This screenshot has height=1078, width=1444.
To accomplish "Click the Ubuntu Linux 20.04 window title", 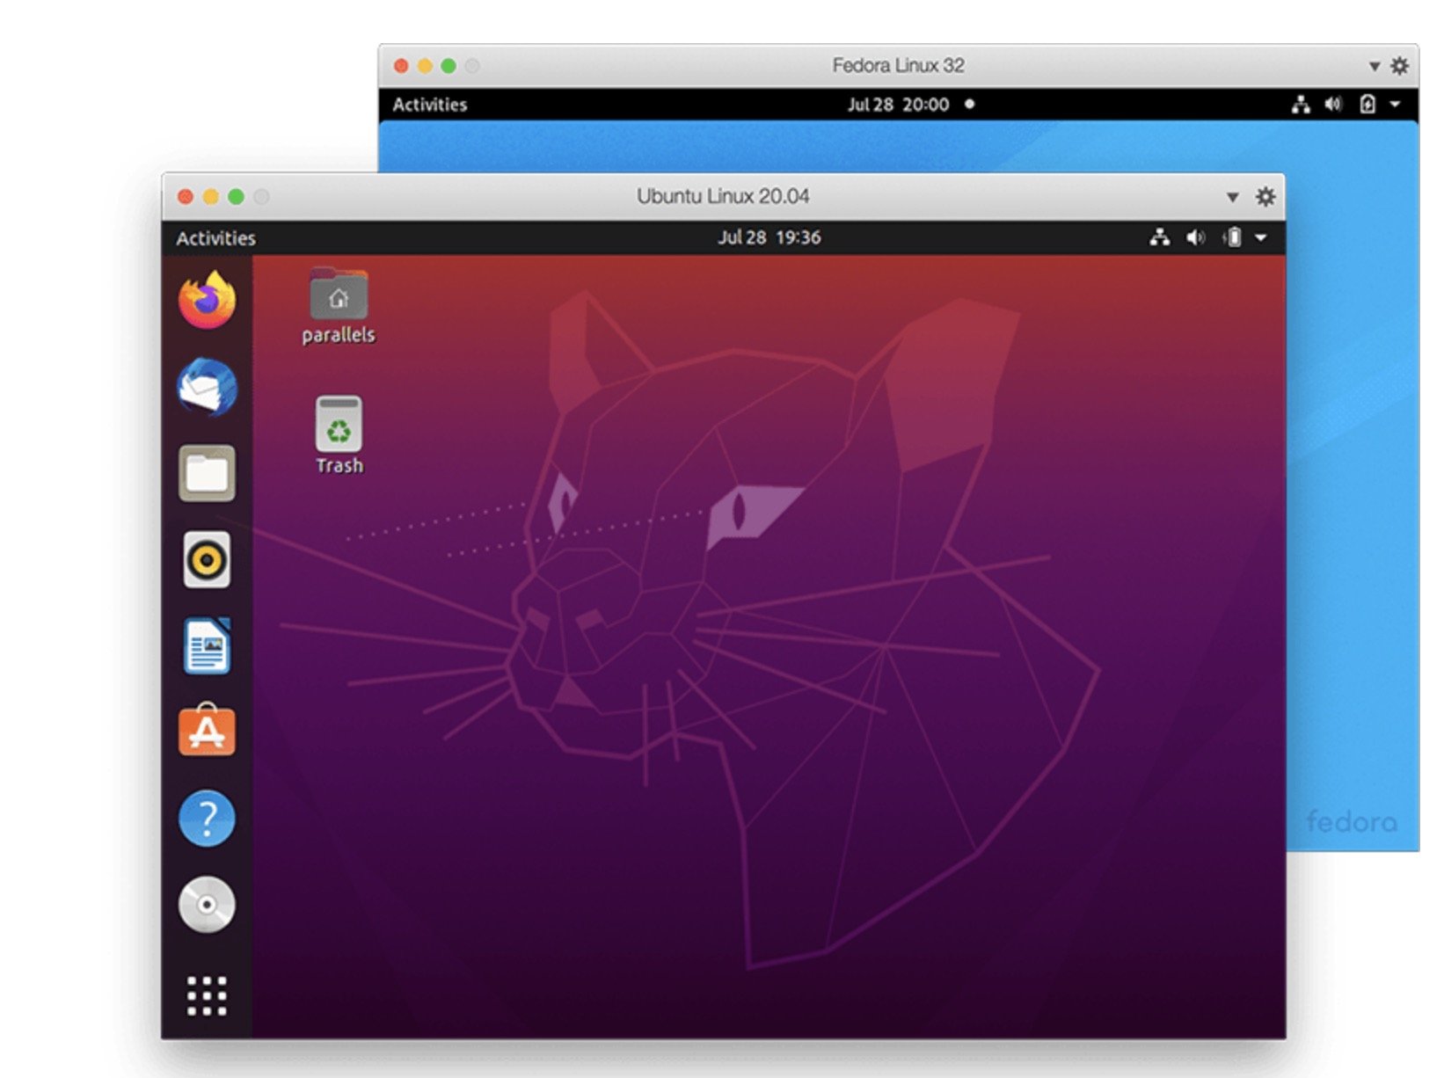I will [723, 196].
